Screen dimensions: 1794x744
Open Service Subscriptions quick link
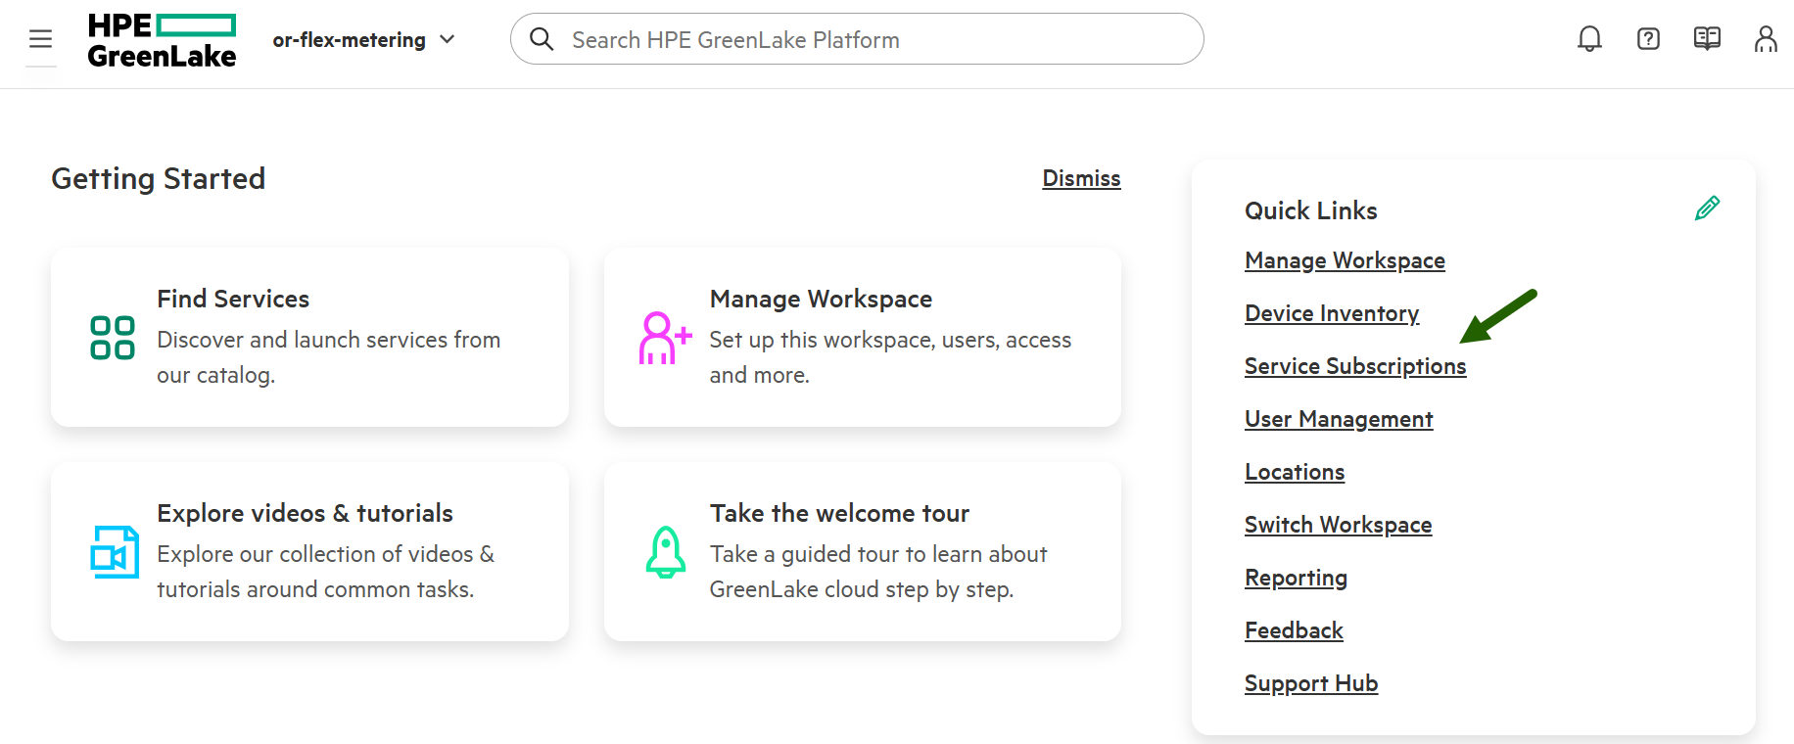pyautogui.click(x=1355, y=366)
